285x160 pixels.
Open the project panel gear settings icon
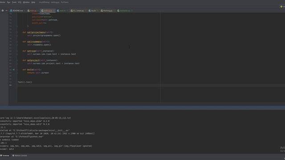point(3,11)
